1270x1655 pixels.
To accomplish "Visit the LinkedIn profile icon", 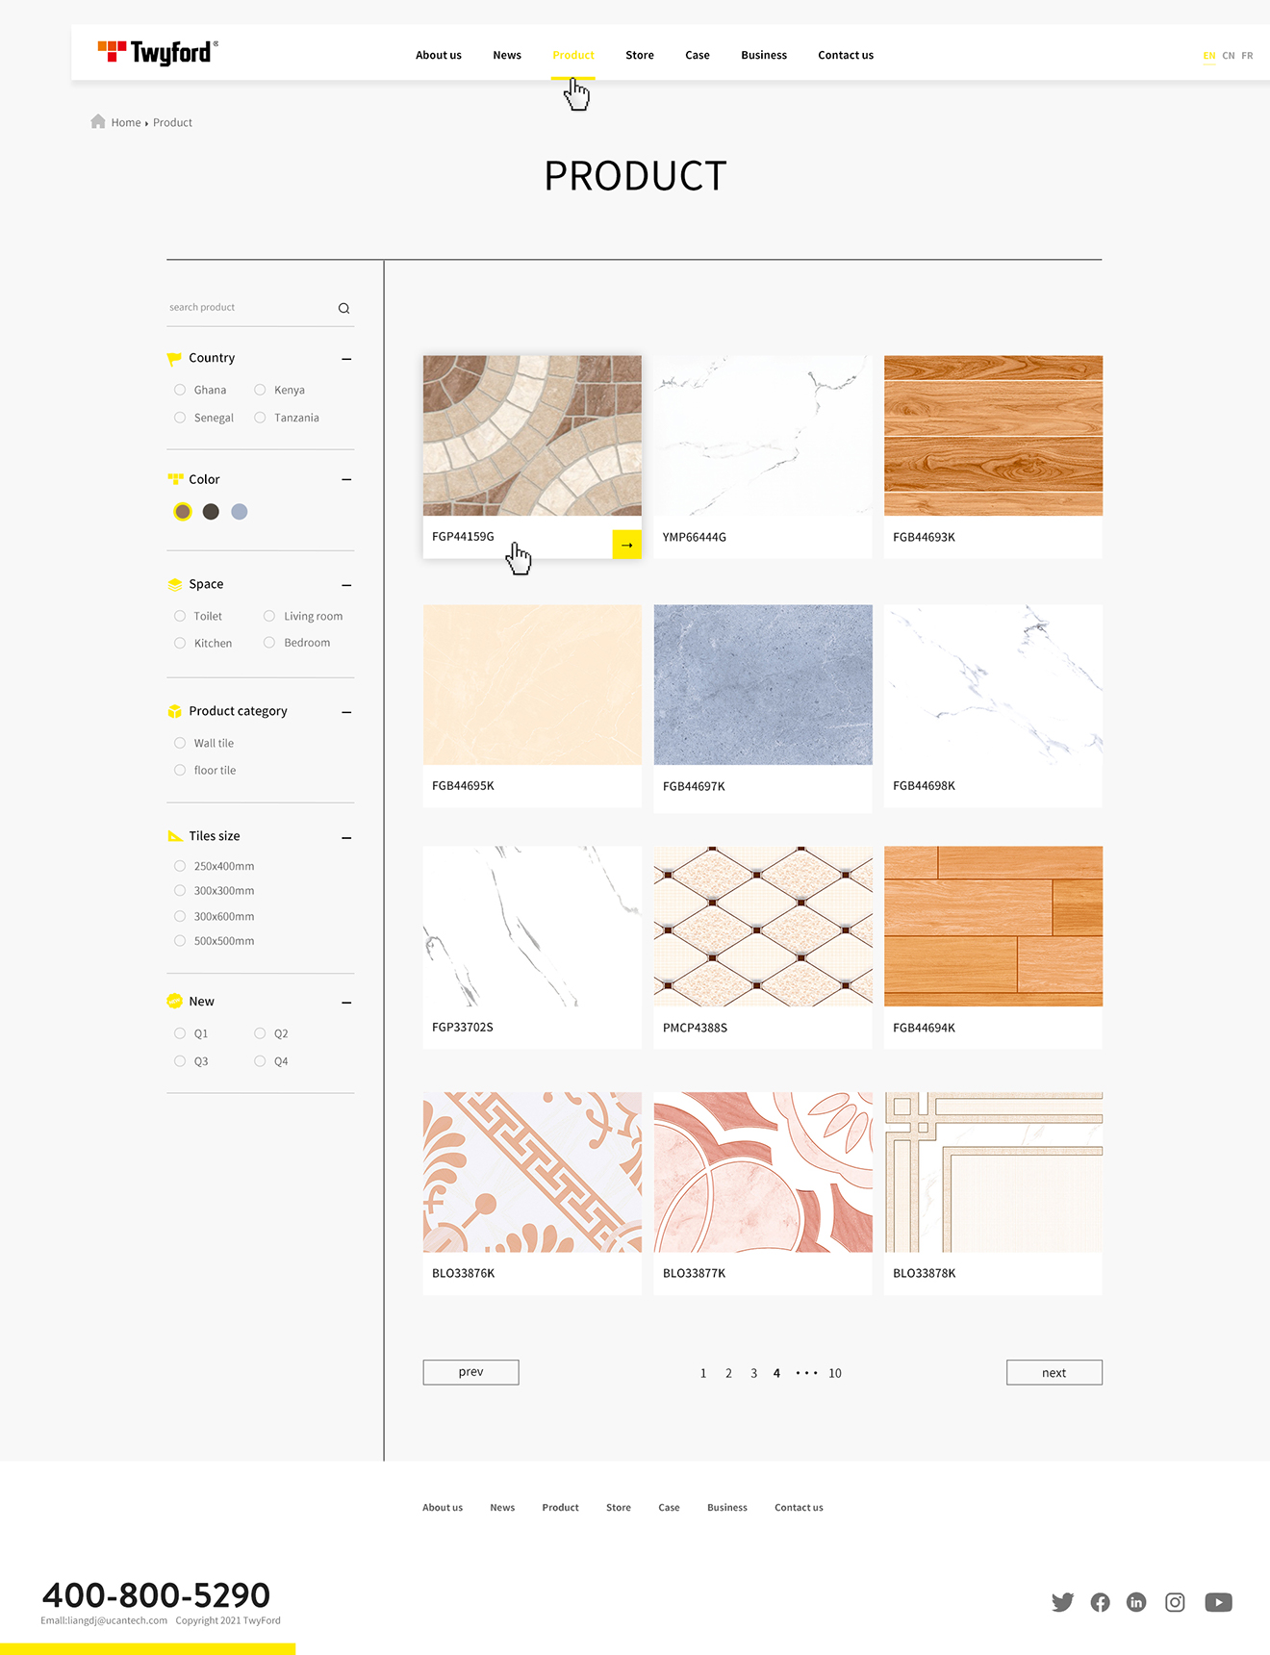I will click(1136, 1602).
